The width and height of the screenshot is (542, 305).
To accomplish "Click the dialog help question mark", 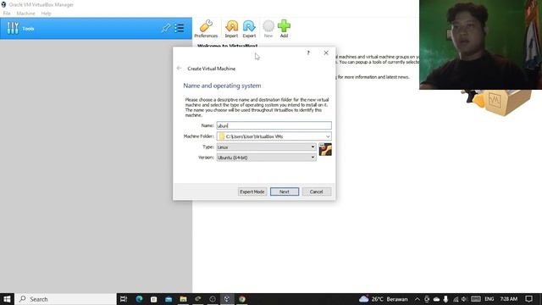I will (x=308, y=53).
